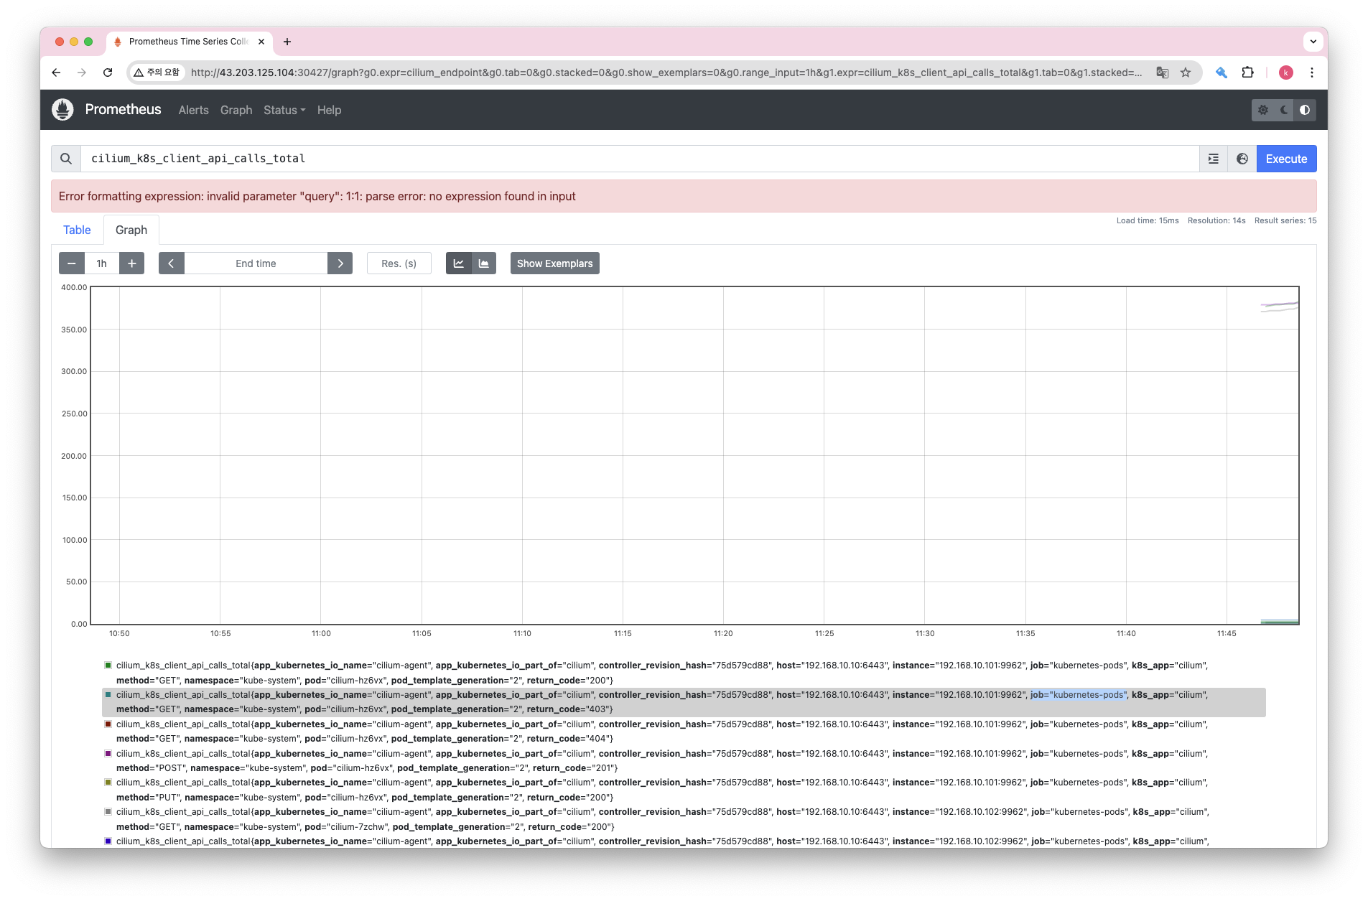
Task: Open the Alerts page
Action: 194,110
